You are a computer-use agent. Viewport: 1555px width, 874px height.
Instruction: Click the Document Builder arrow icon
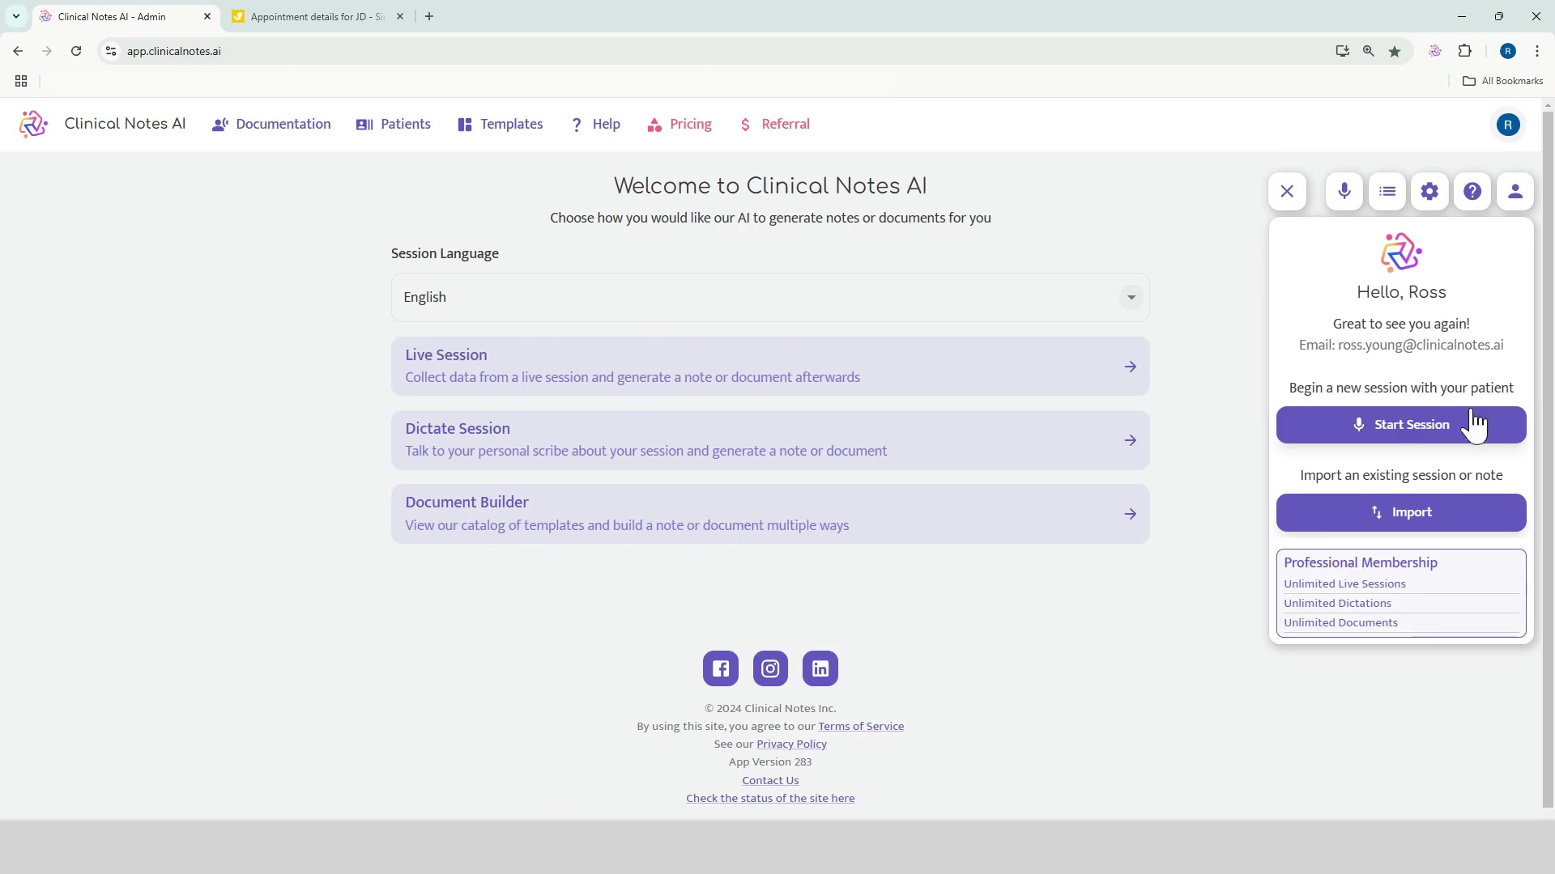point(1131,514)
